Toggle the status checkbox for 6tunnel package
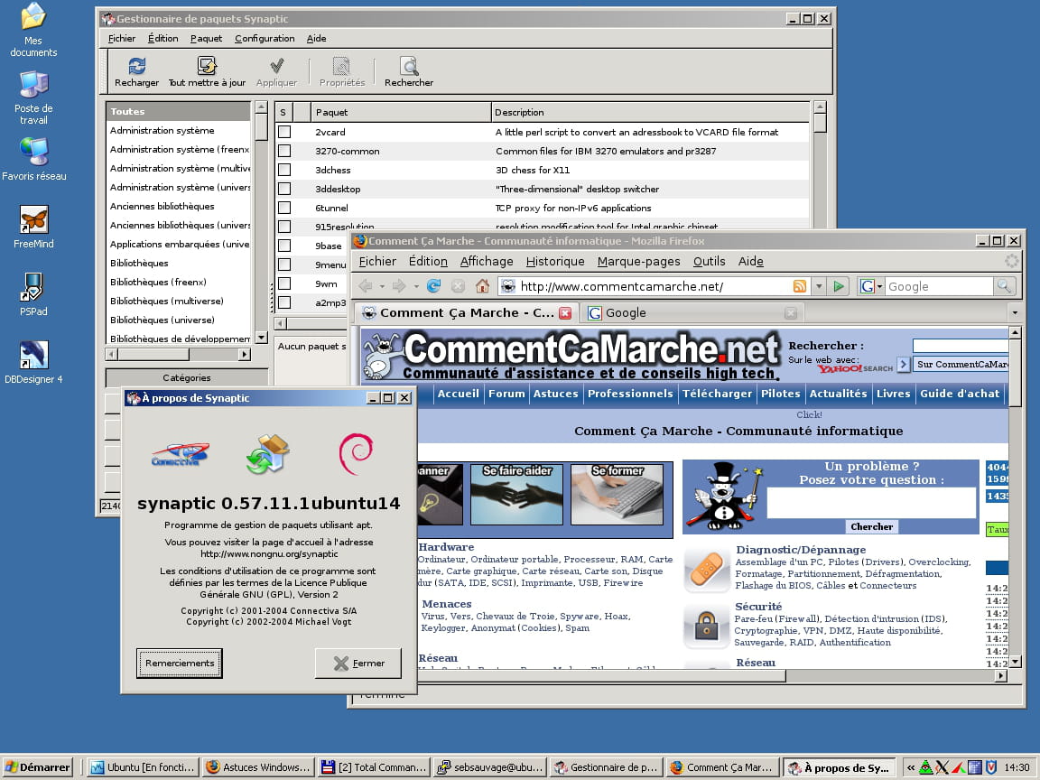This screenshot has height=780, width=1040. click(x=284, y=208)
